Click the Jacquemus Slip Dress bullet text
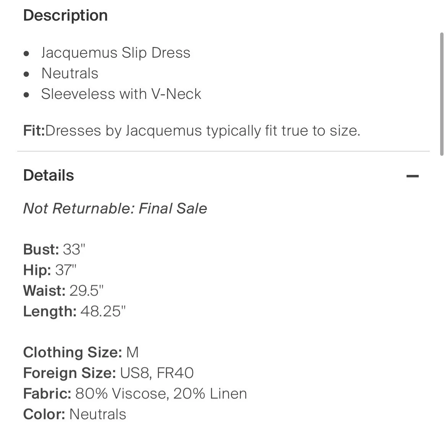Viewport: 447px width, 438px height. 115,53
